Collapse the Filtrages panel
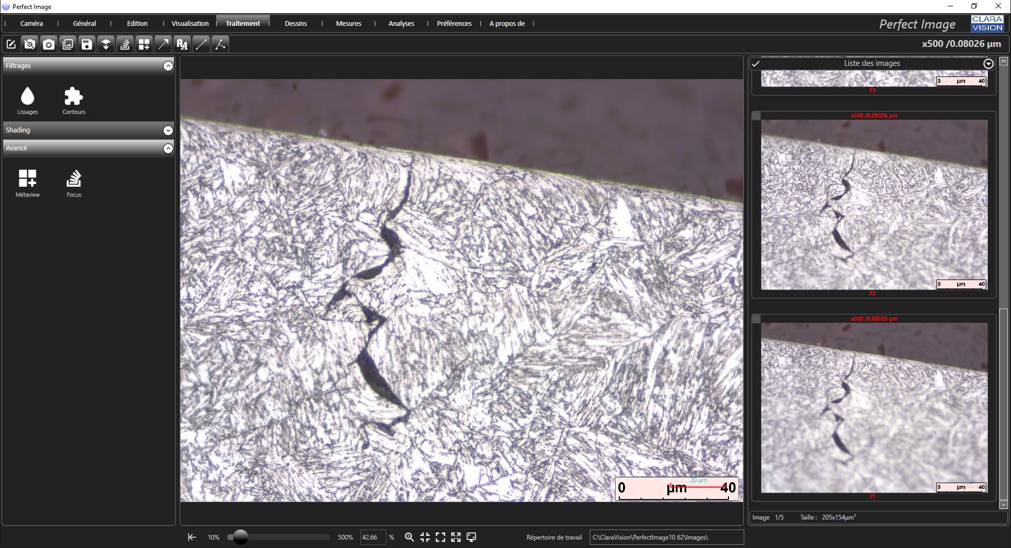This screenshot has width=1011, height=548. pyautogui.click(x=168, y=66)
